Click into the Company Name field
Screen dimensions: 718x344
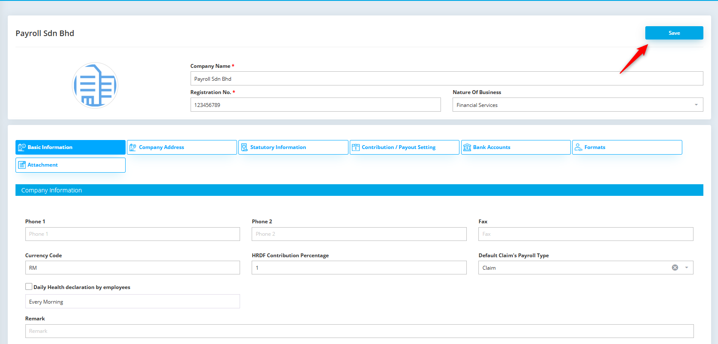point(447,79)
